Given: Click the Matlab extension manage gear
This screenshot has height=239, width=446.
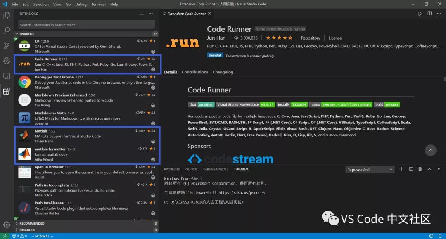Looking at the screenshot, I should click(153, 141).
